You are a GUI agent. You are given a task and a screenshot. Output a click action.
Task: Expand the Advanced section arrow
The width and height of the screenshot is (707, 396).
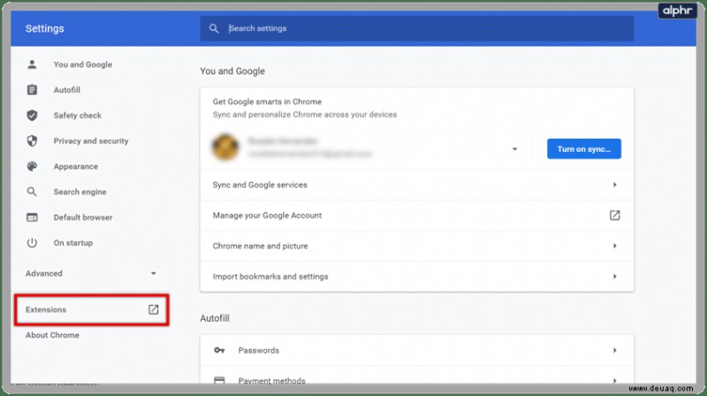[x=153, y=273]
